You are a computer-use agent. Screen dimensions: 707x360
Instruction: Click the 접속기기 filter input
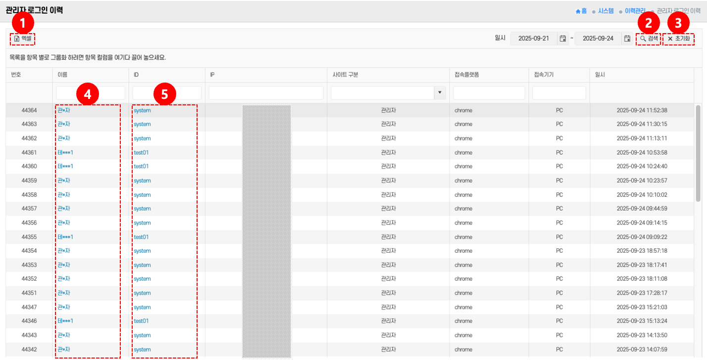click(559, 92)
